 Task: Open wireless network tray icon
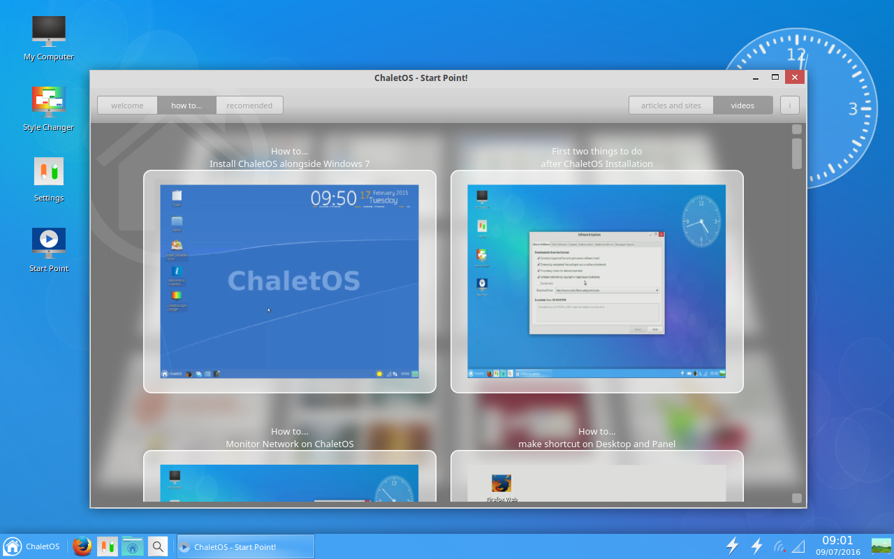point(779,546)
